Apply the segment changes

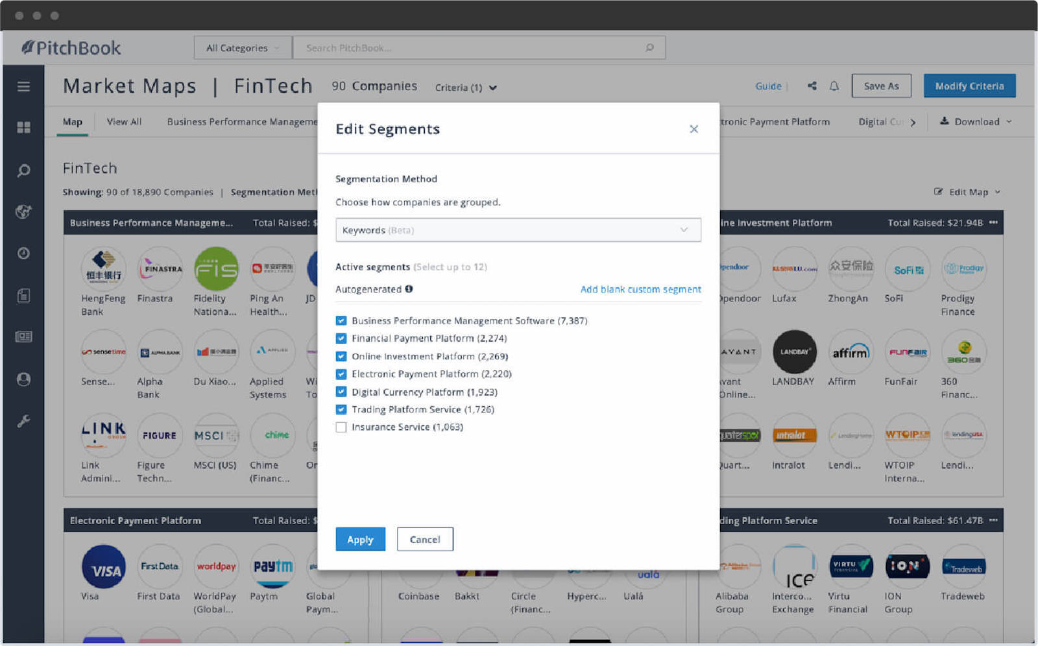click(360, 539)
